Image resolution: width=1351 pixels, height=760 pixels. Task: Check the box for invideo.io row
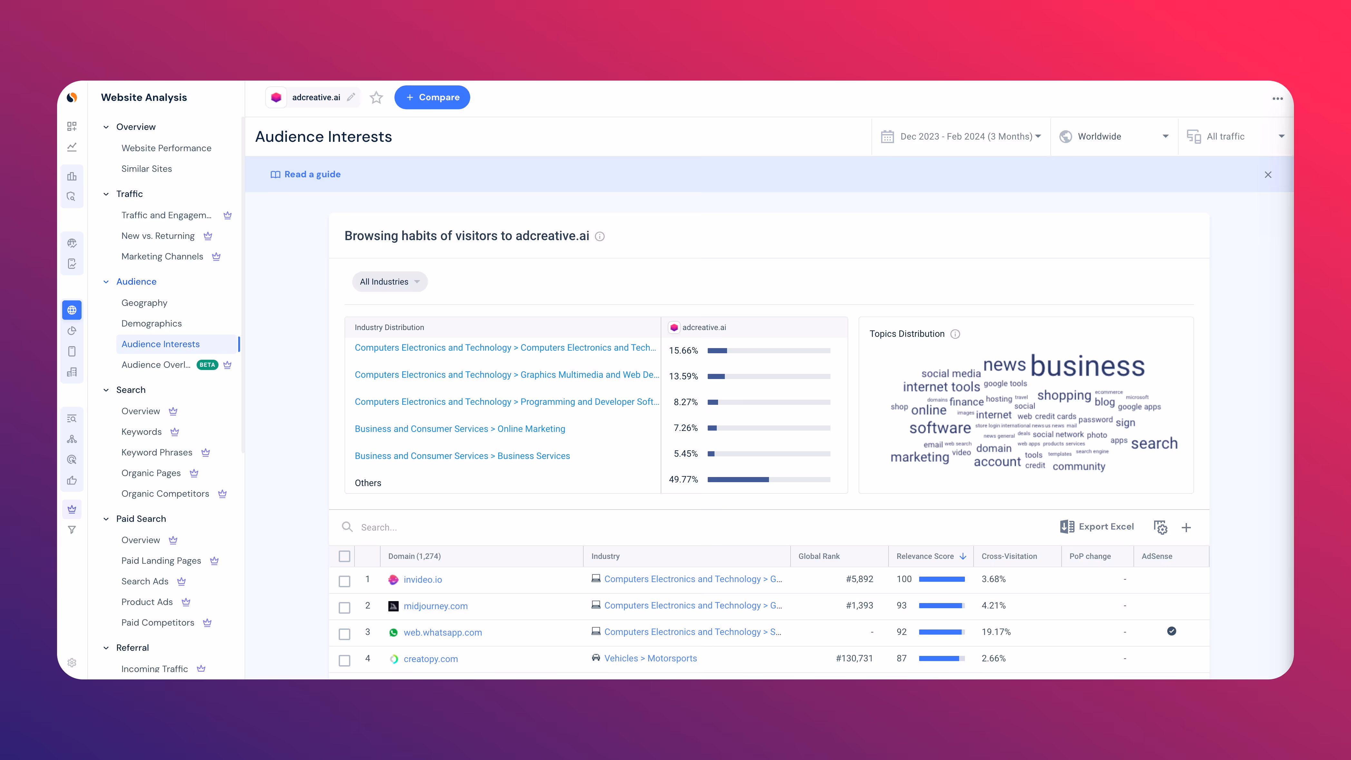(345, 581)
